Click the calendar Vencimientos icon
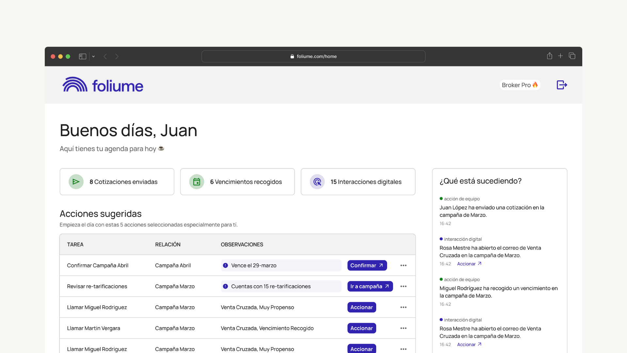The width and height of the screenshot is (627, 353). point(197,182)
